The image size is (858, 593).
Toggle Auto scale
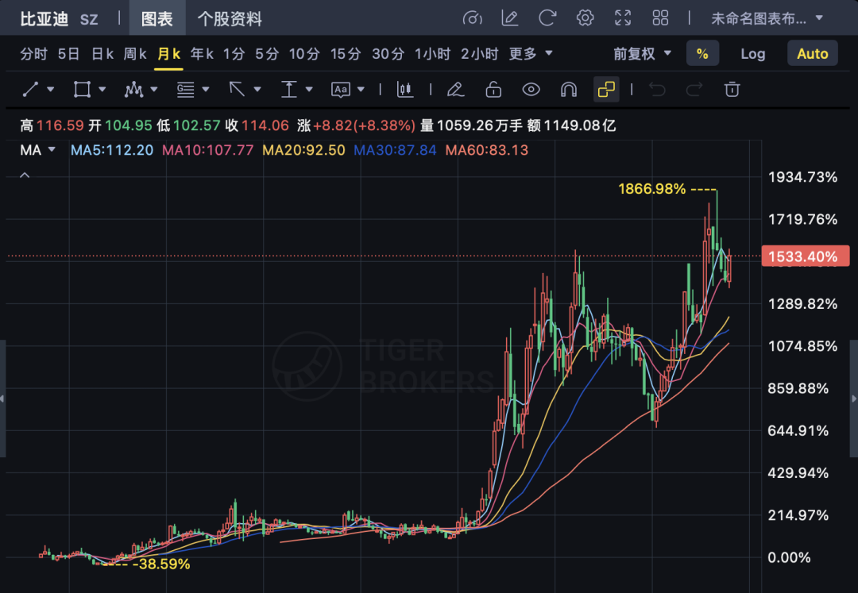coord(813,53)
